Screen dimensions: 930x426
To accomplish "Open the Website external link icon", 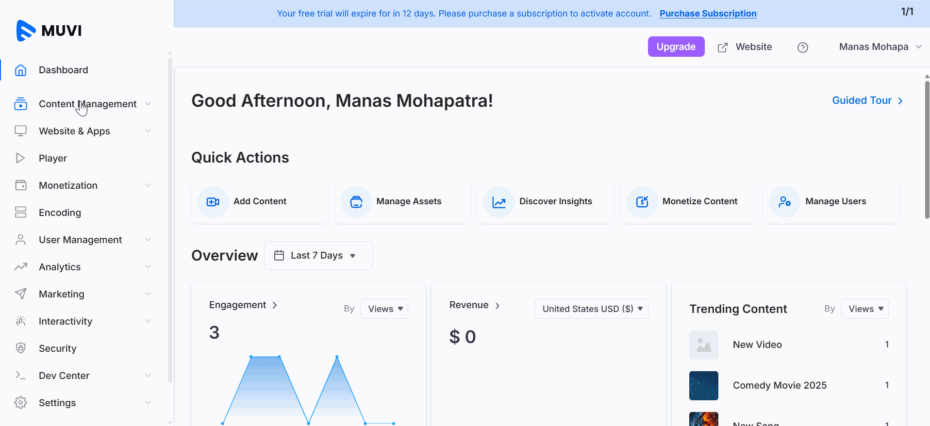I will click(722, 47).
